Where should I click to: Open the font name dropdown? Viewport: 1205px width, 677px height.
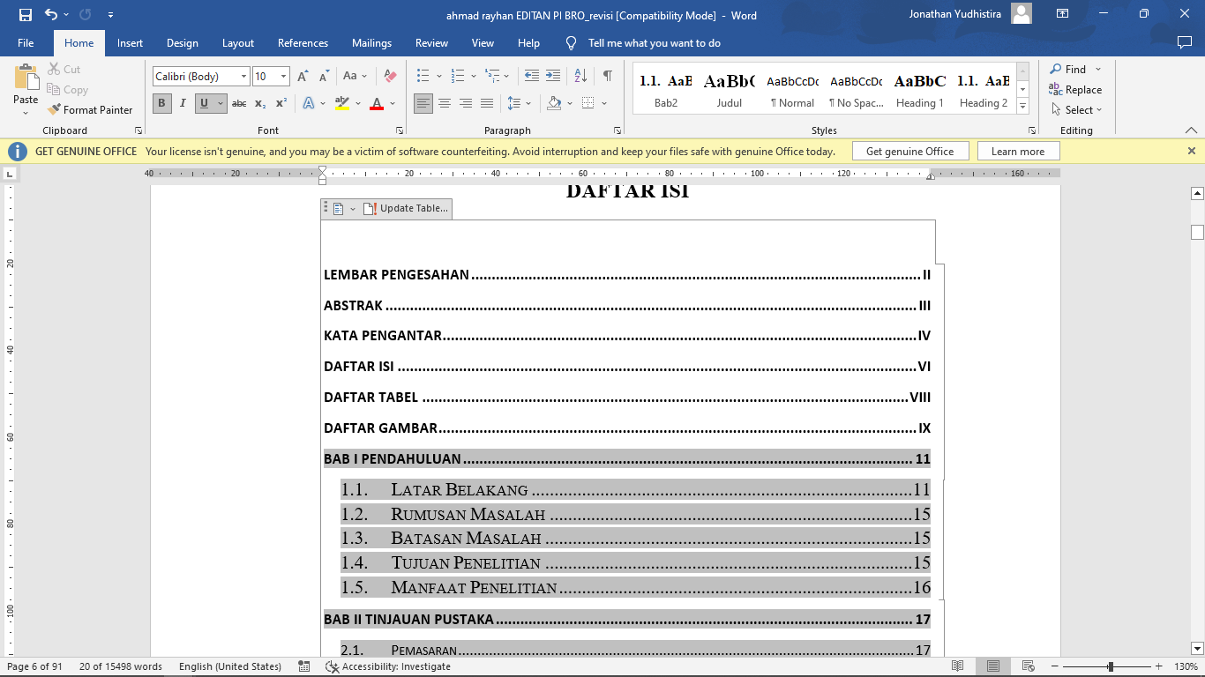click(x=243, y=77)
